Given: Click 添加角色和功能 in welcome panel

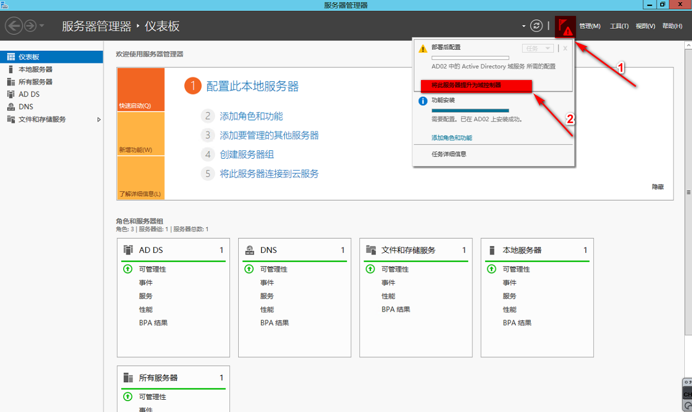Looking at the screenshot, I should click(252, 116).
